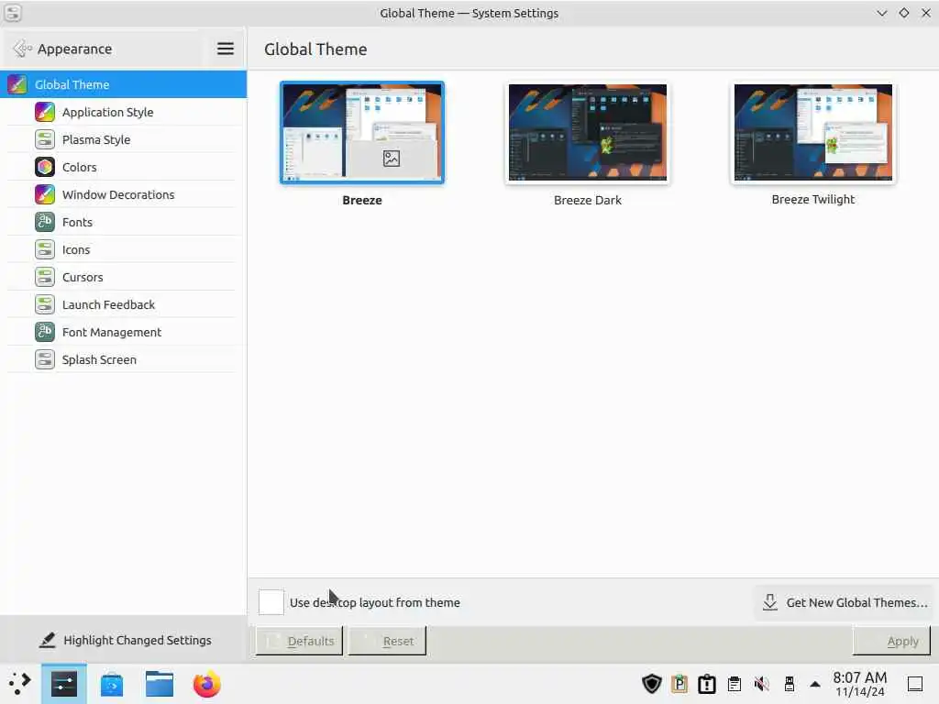This screenshot has height=704, width=939.
Task: Click the Launch Feedback icon
Action: 45,304
